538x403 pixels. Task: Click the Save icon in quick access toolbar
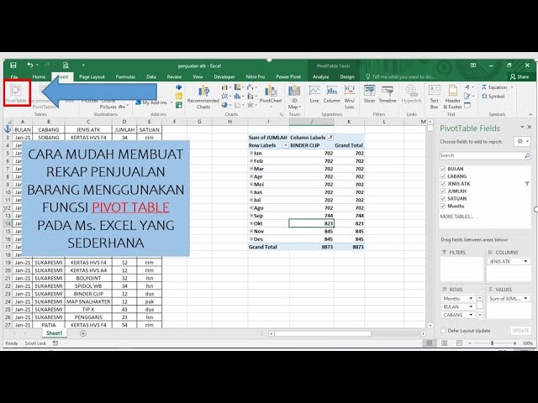[13, 65]
